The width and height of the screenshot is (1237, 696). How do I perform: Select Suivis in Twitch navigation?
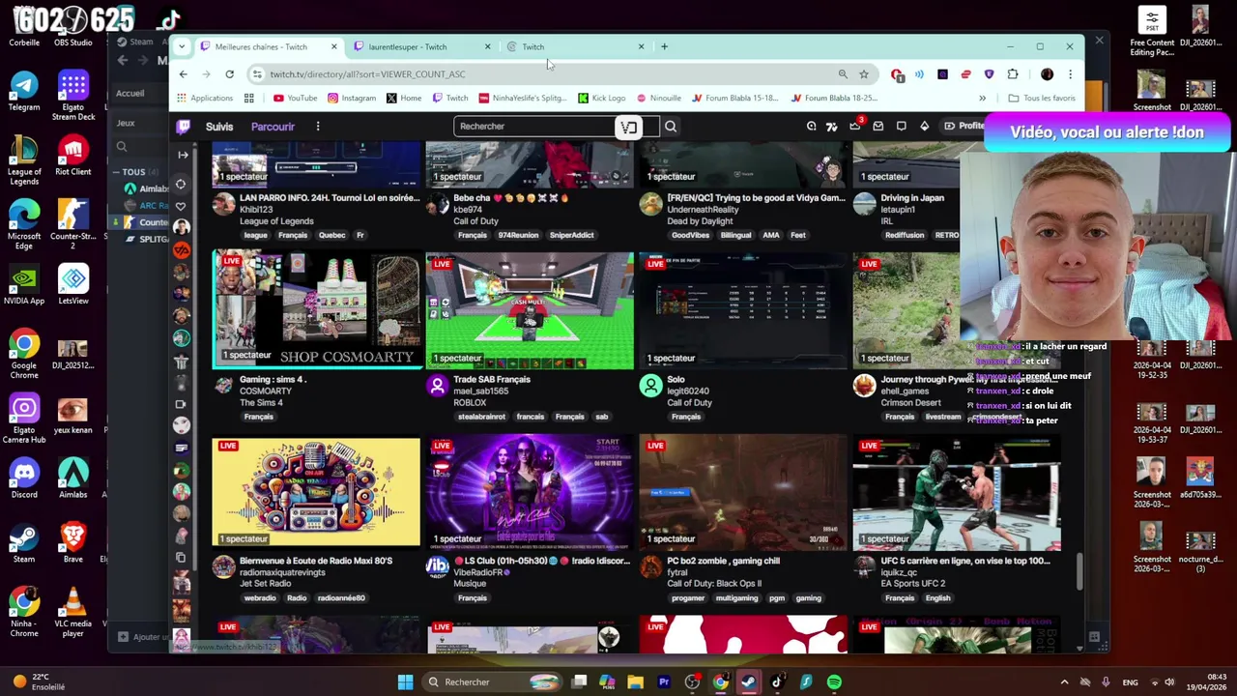tap(219, 127)
